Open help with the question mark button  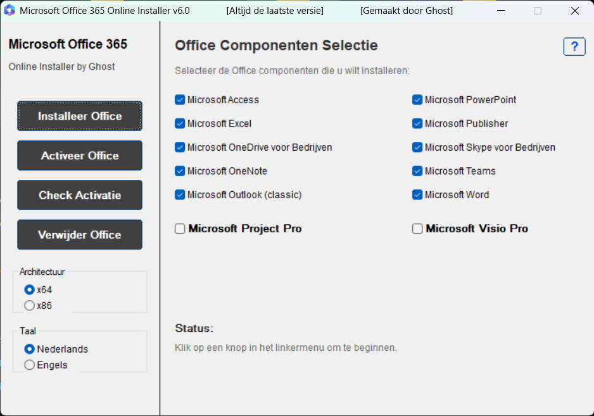tap(574, 47)
